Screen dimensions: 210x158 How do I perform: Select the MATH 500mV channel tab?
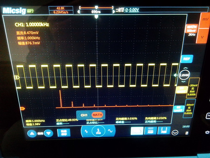coord(192,29)
